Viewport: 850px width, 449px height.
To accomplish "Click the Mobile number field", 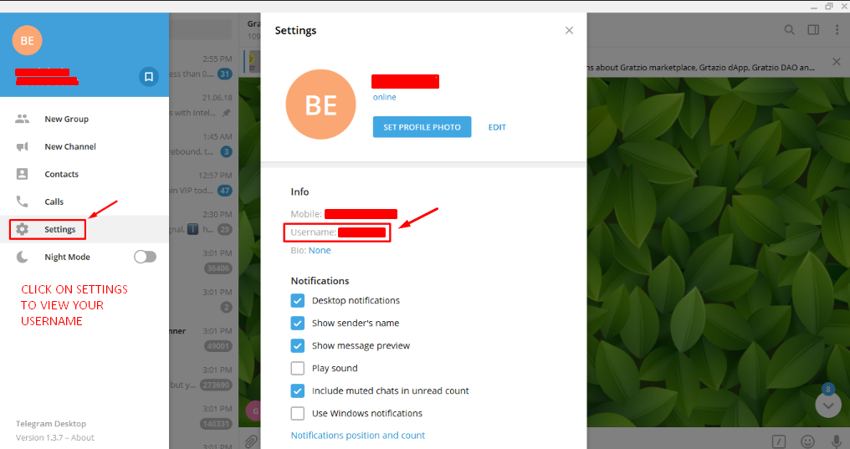I will pos(344,214).
